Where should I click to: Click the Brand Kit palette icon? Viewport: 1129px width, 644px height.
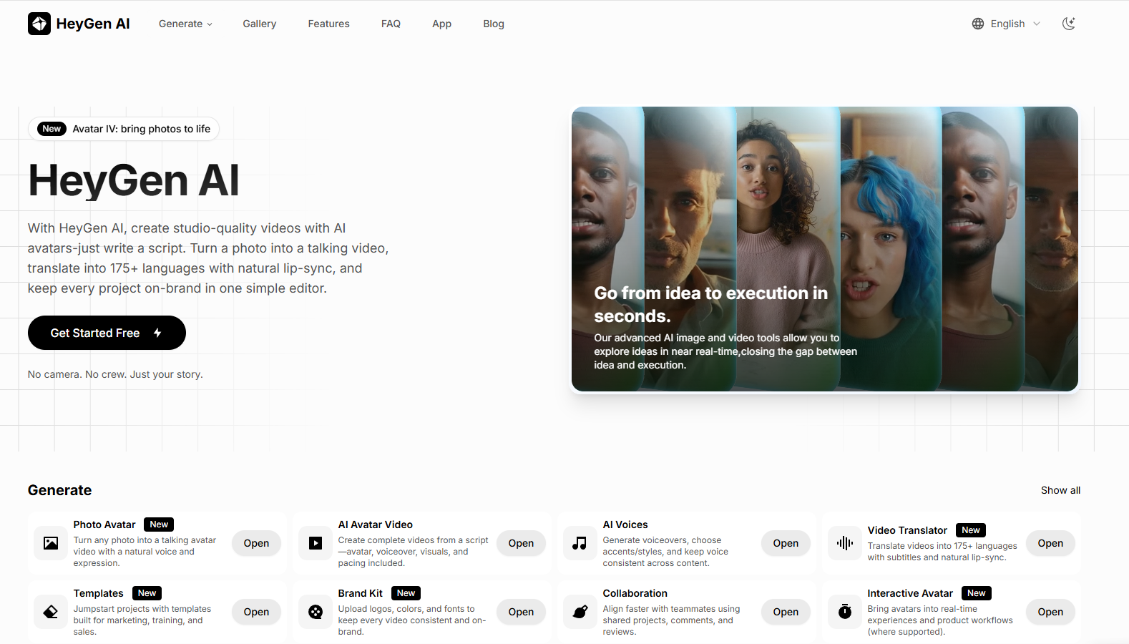coord(316,612)
